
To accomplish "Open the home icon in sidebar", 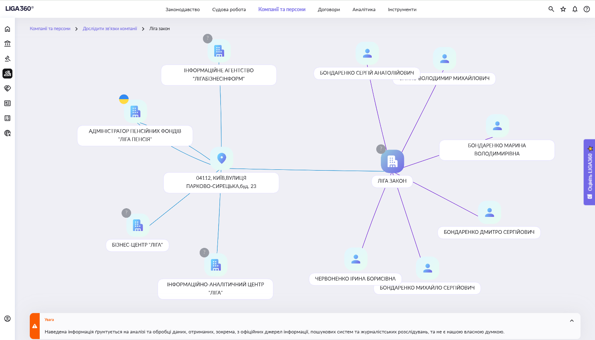I will click(x=7, y=29).
